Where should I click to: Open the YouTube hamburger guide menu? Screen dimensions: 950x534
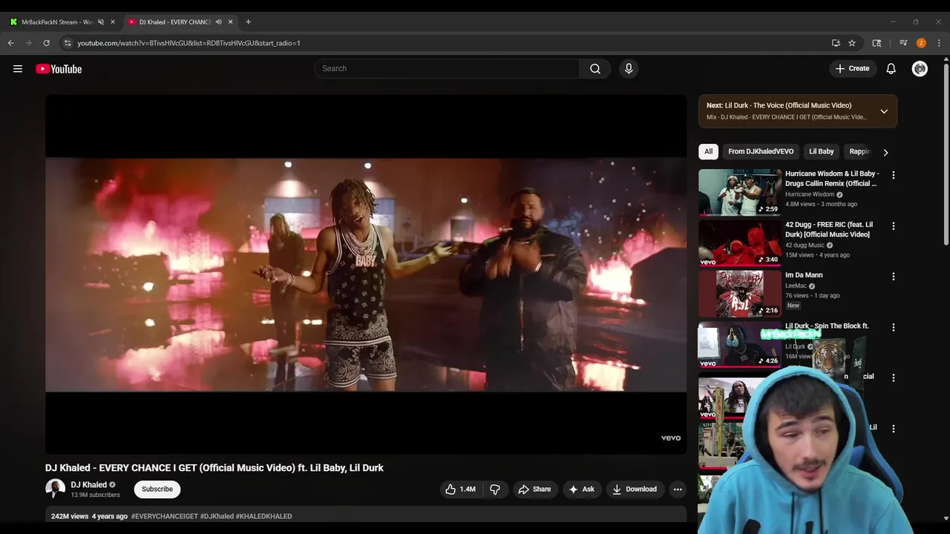(18, 69)
